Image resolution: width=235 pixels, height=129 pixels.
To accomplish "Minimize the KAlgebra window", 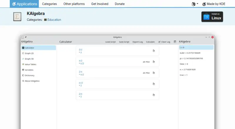I will pos(206,37).
